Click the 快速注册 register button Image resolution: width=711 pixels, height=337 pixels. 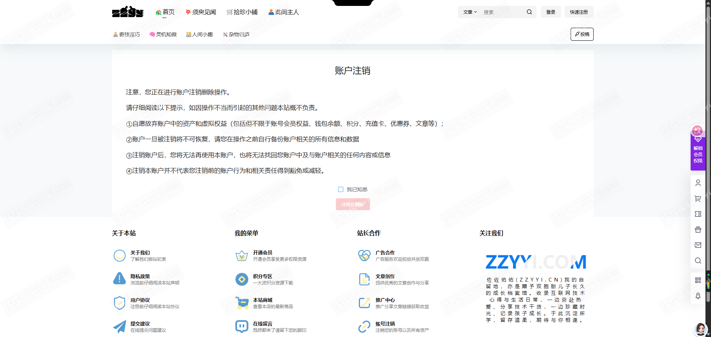579,12
